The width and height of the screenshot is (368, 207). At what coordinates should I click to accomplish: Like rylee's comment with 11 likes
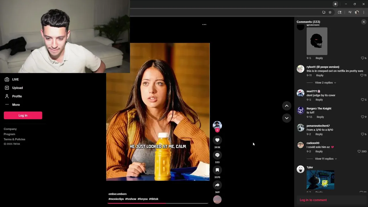(362, 75)
